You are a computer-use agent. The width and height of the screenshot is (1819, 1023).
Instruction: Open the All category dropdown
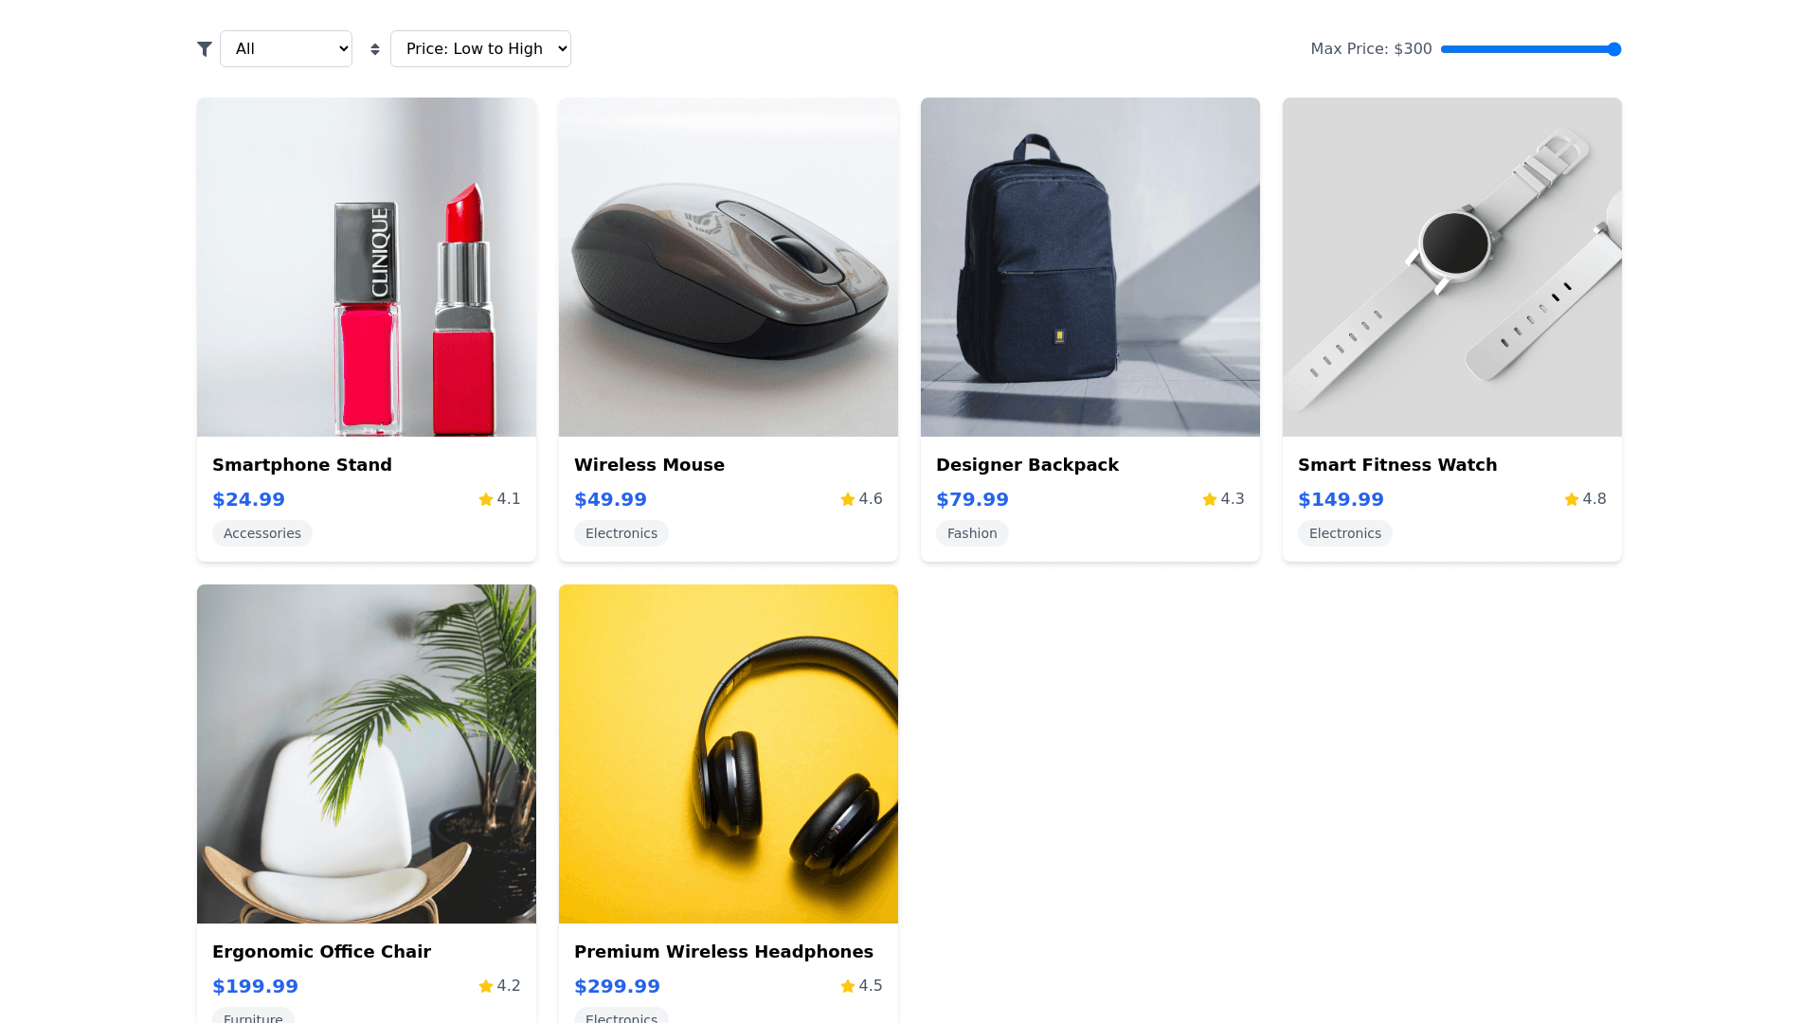286,49
